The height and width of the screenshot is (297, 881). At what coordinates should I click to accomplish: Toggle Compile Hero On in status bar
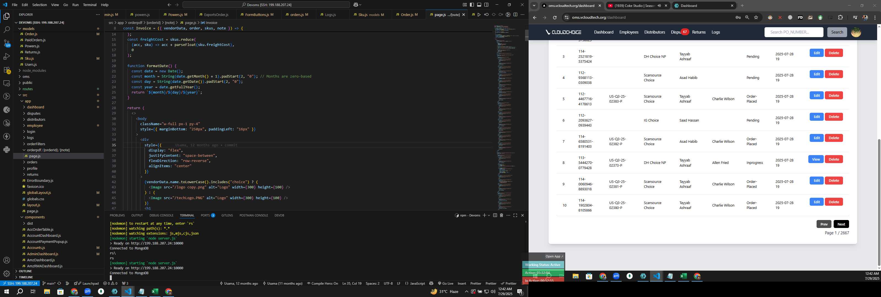pos(322,283)
